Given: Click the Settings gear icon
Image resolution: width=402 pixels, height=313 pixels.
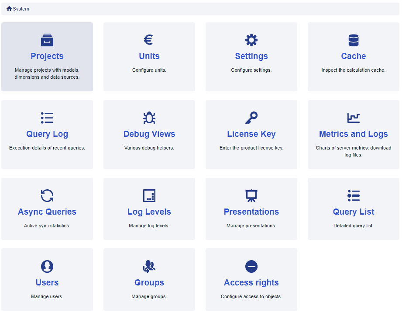Looking at the screenshot, I should coord(251,40).
